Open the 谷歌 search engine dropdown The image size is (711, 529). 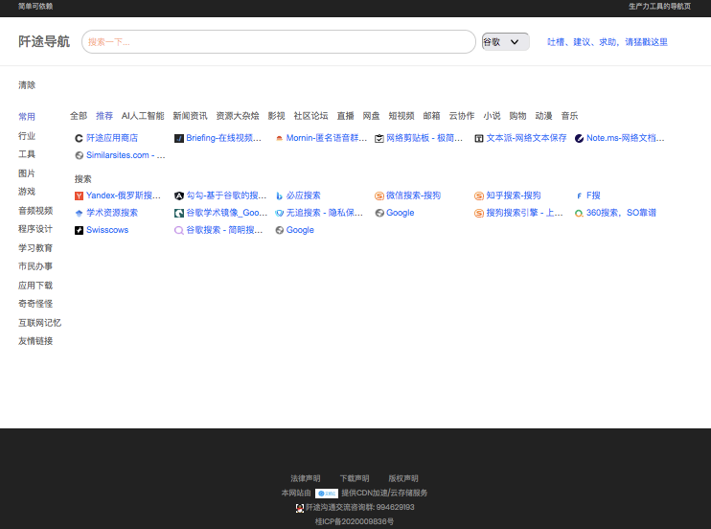[x=505, y=42]
